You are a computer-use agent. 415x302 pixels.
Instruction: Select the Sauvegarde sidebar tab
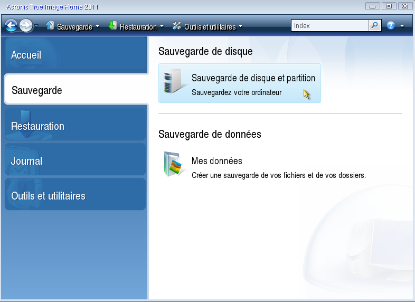77,89
